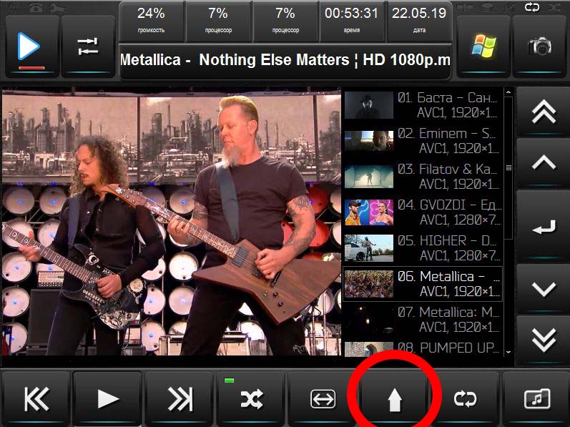The width and height of the screenshot is (570, 427).
Task: Move down one item with single down chevron
Action: (x=544, y=290)
